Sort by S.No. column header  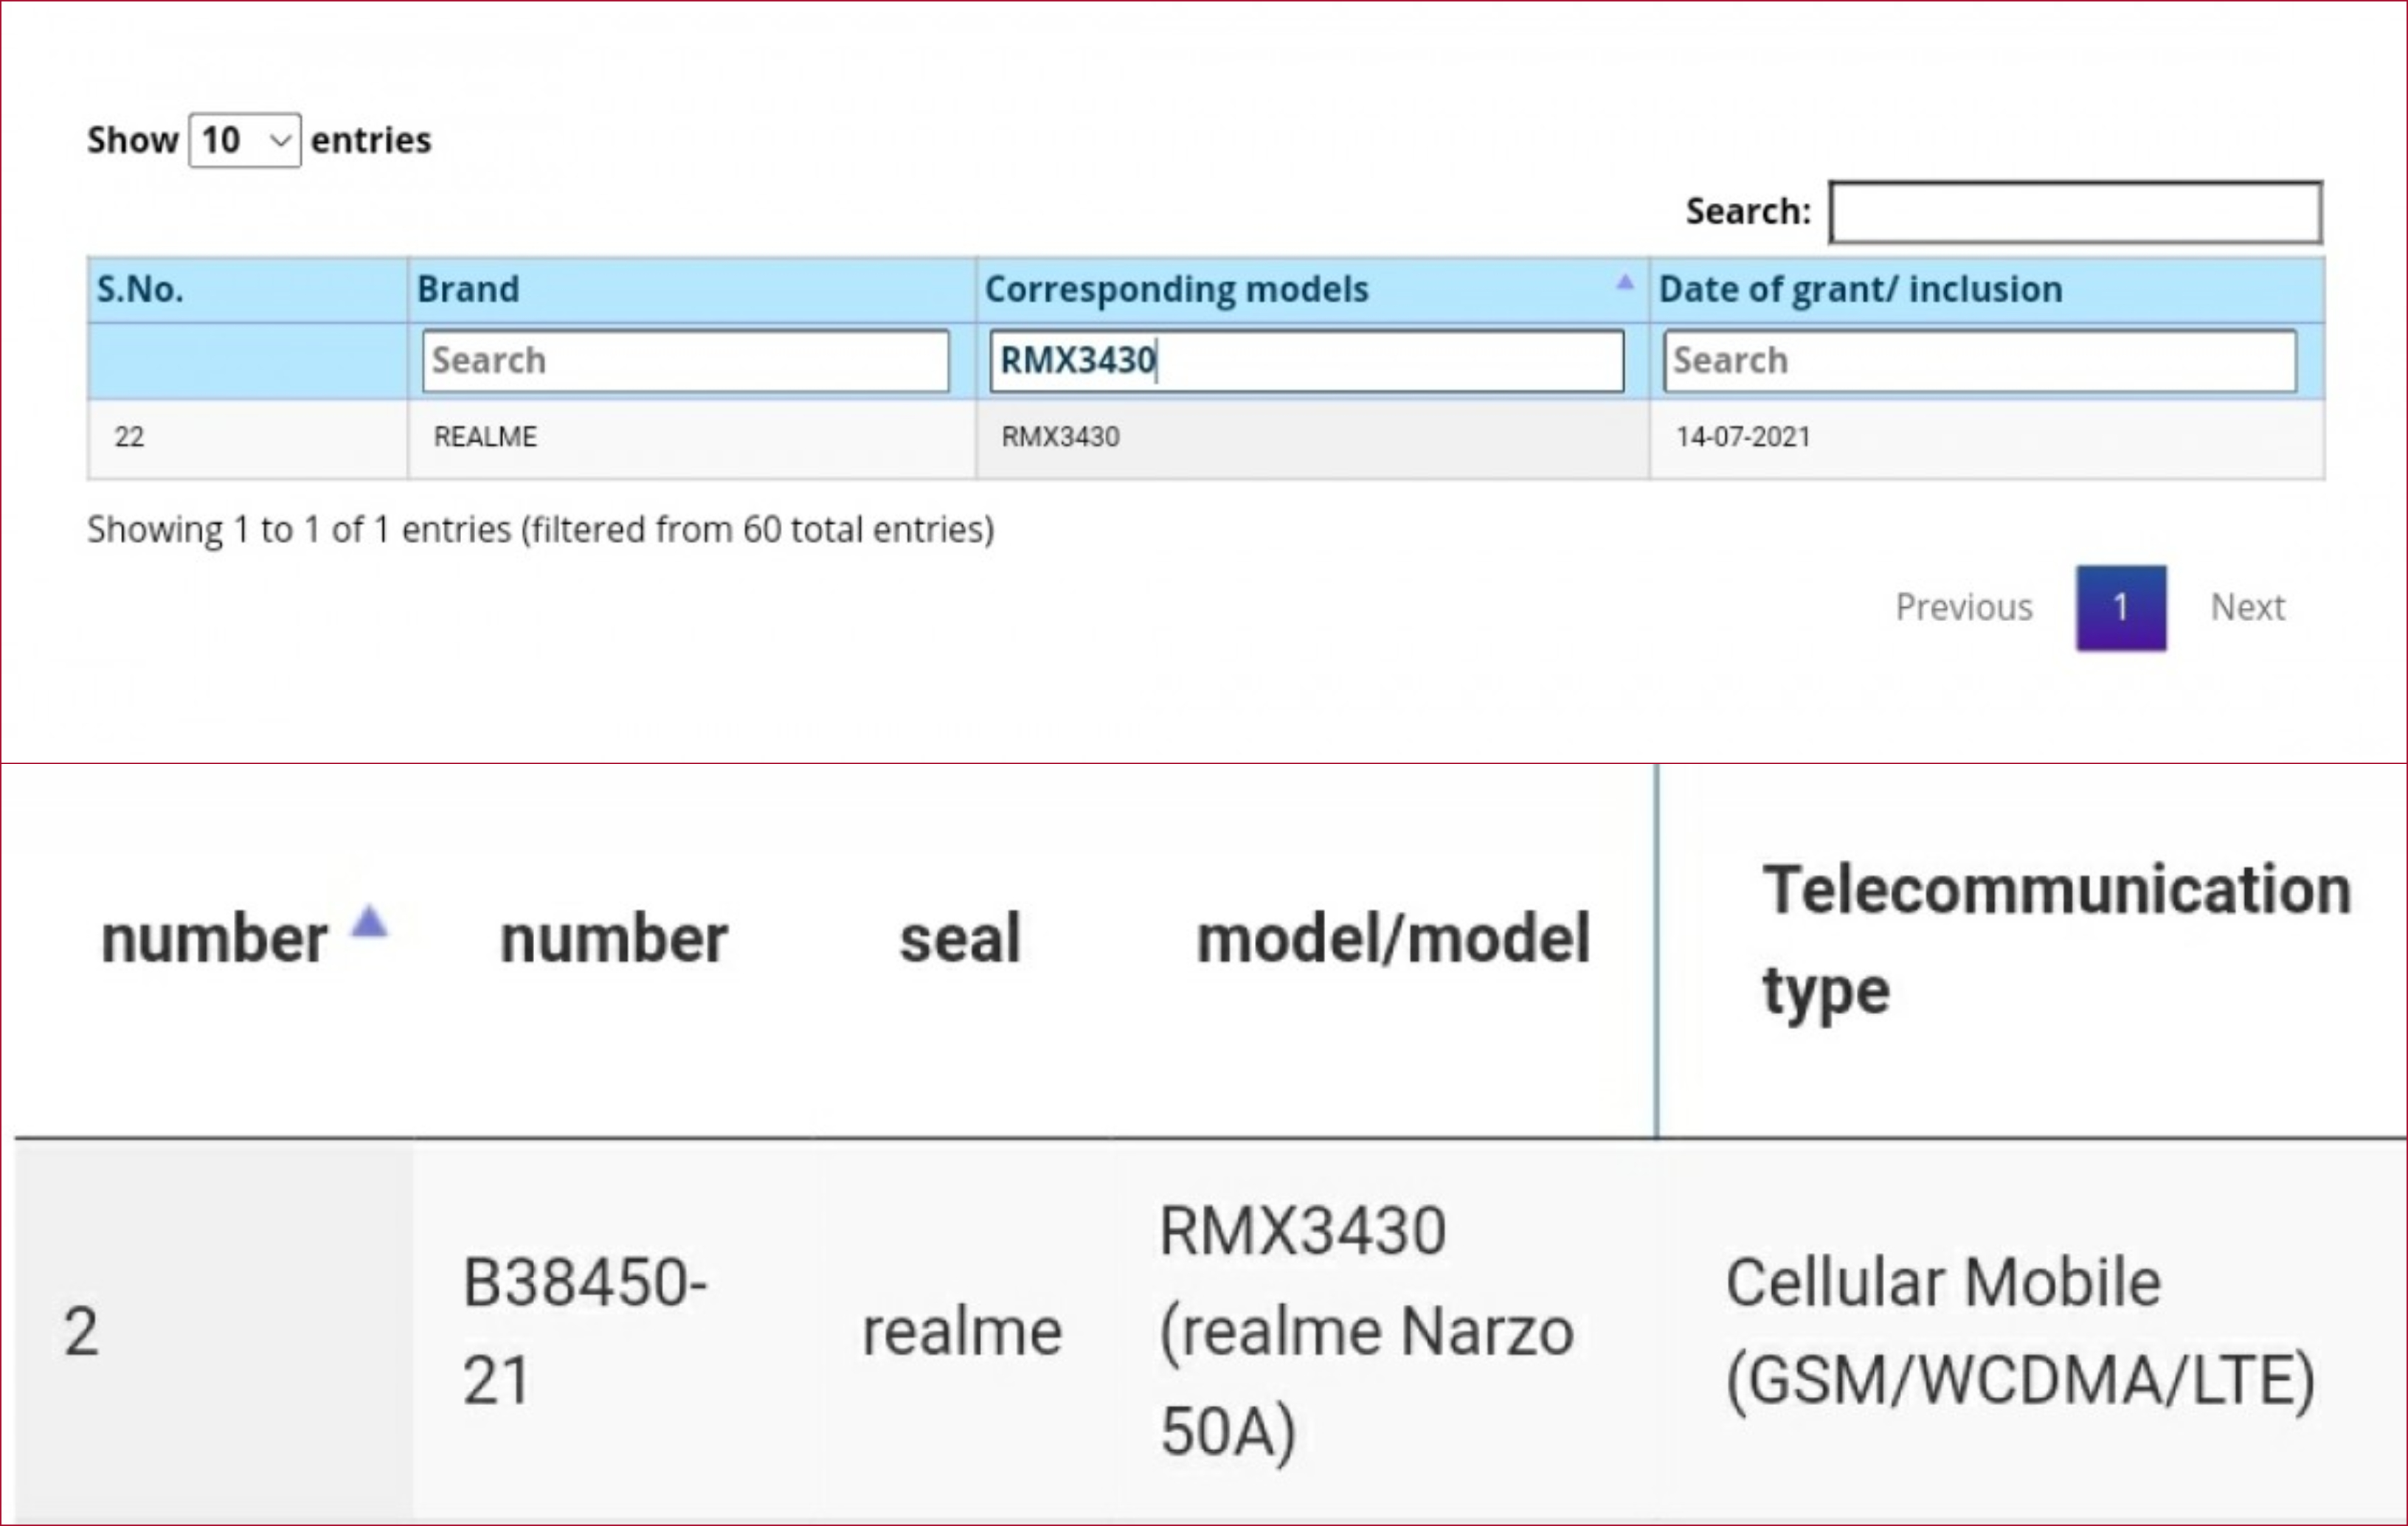pyautogui.click(x=247, y=290)
